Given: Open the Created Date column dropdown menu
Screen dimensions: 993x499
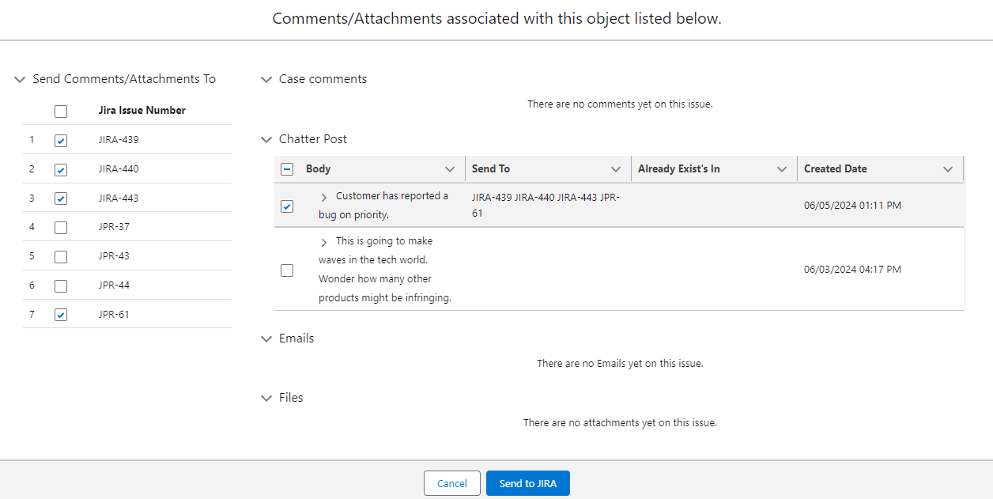Looking at the screenshot, I should tap(948, 169).
